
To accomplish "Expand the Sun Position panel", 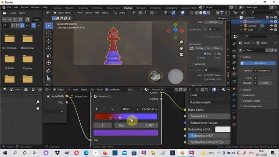I will (249, 95).
